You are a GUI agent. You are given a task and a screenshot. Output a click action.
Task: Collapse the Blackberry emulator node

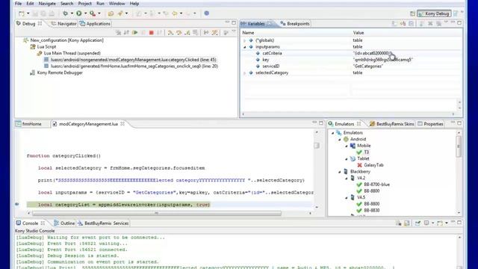click(340, 172)
